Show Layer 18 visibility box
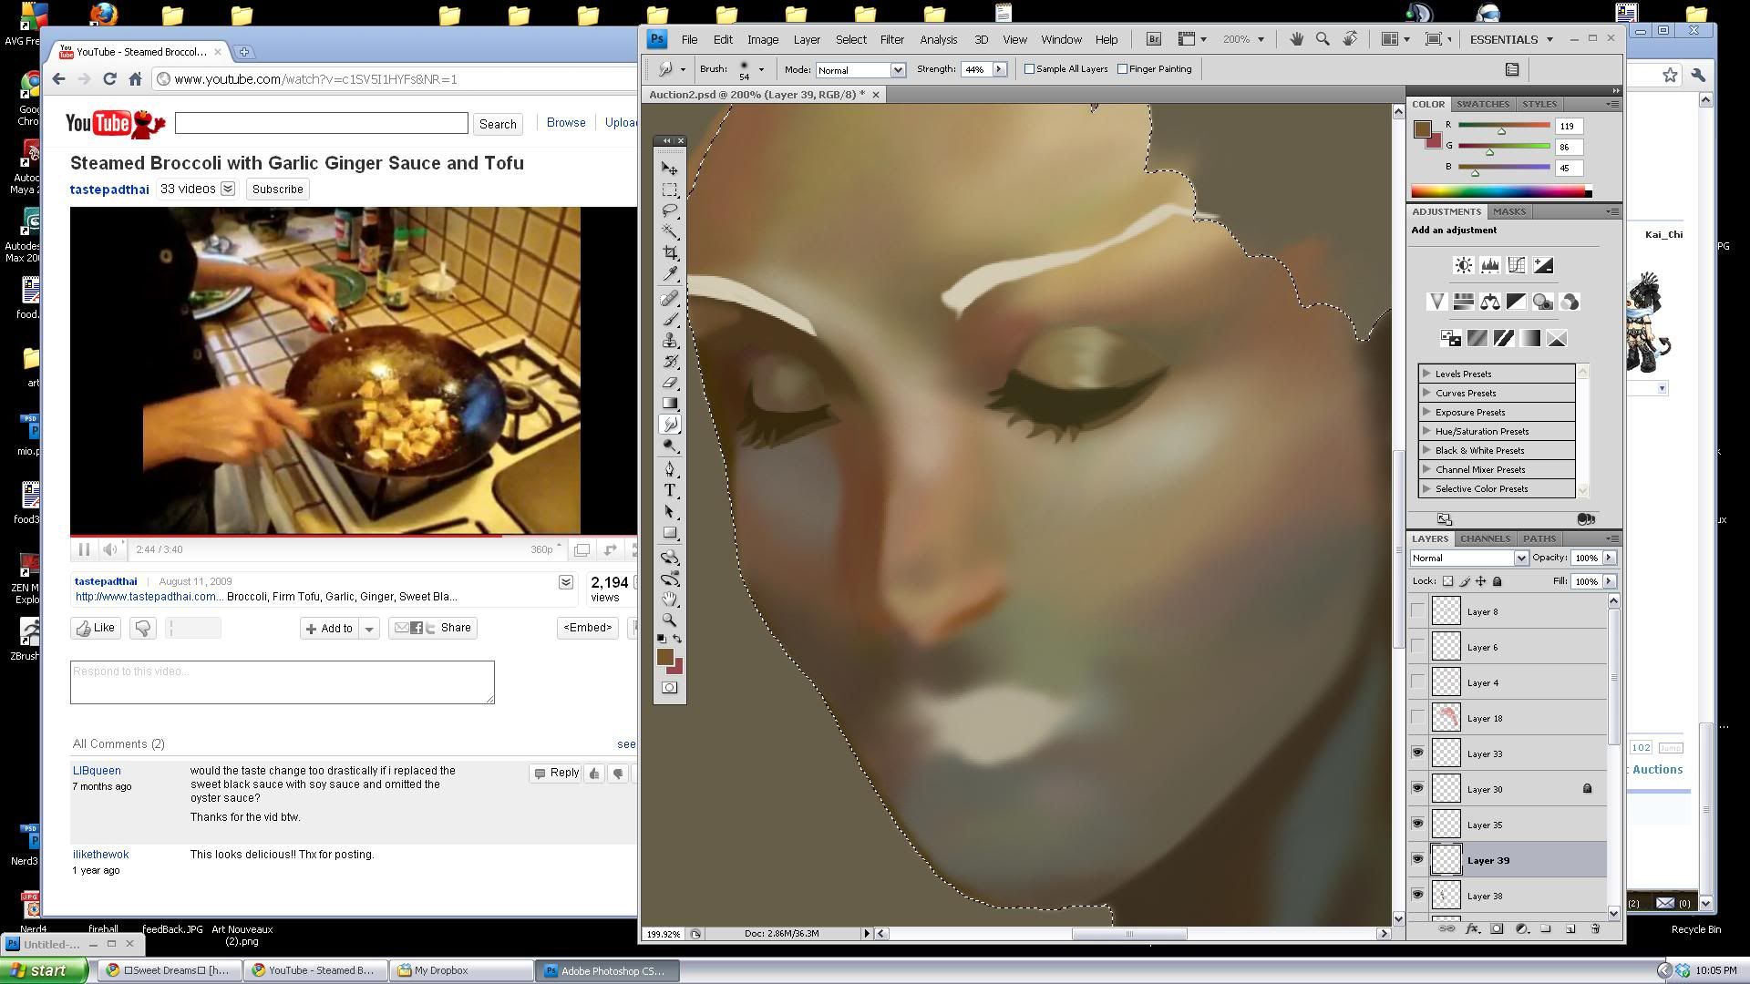This screenshot has width=1750, height=984. coord(1417,717)
